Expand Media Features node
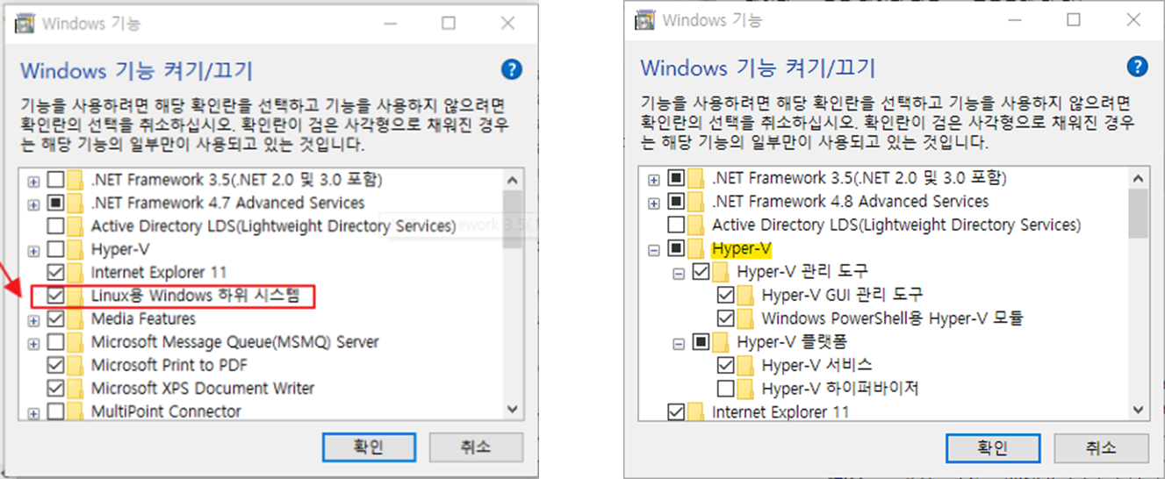The image size is (1165, 479). 34,319
